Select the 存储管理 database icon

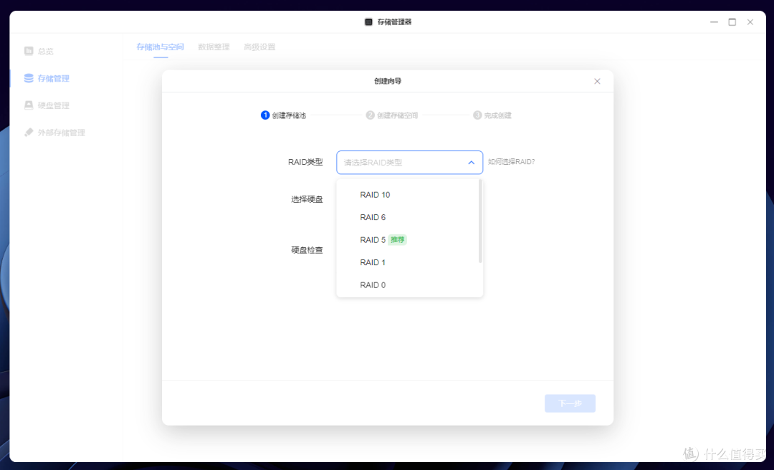coord(29,78)
